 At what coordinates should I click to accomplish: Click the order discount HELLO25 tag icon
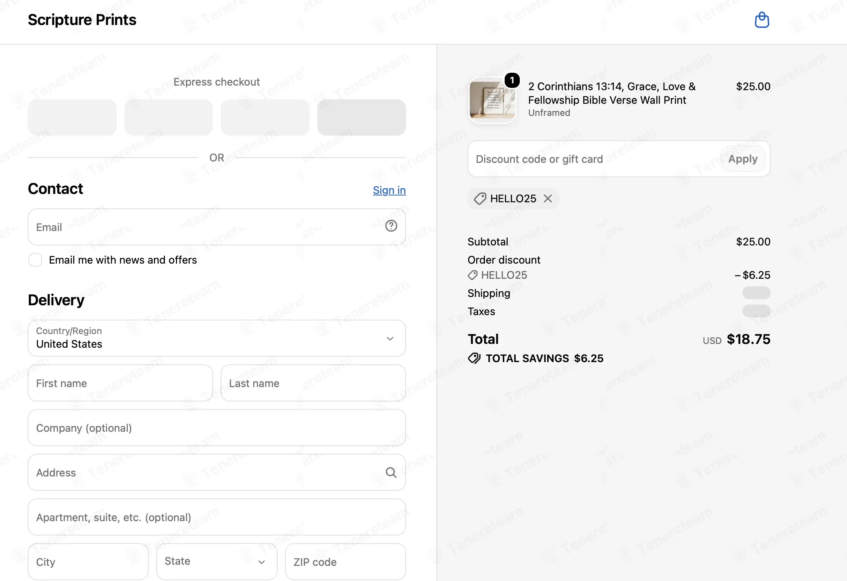coord(472,275)
